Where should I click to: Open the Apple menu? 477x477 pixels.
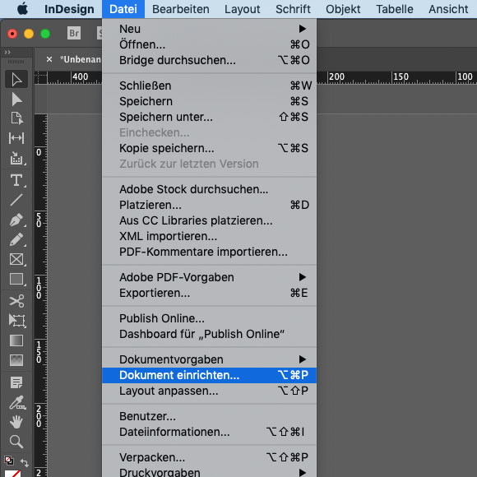click(x=22, y=9)
